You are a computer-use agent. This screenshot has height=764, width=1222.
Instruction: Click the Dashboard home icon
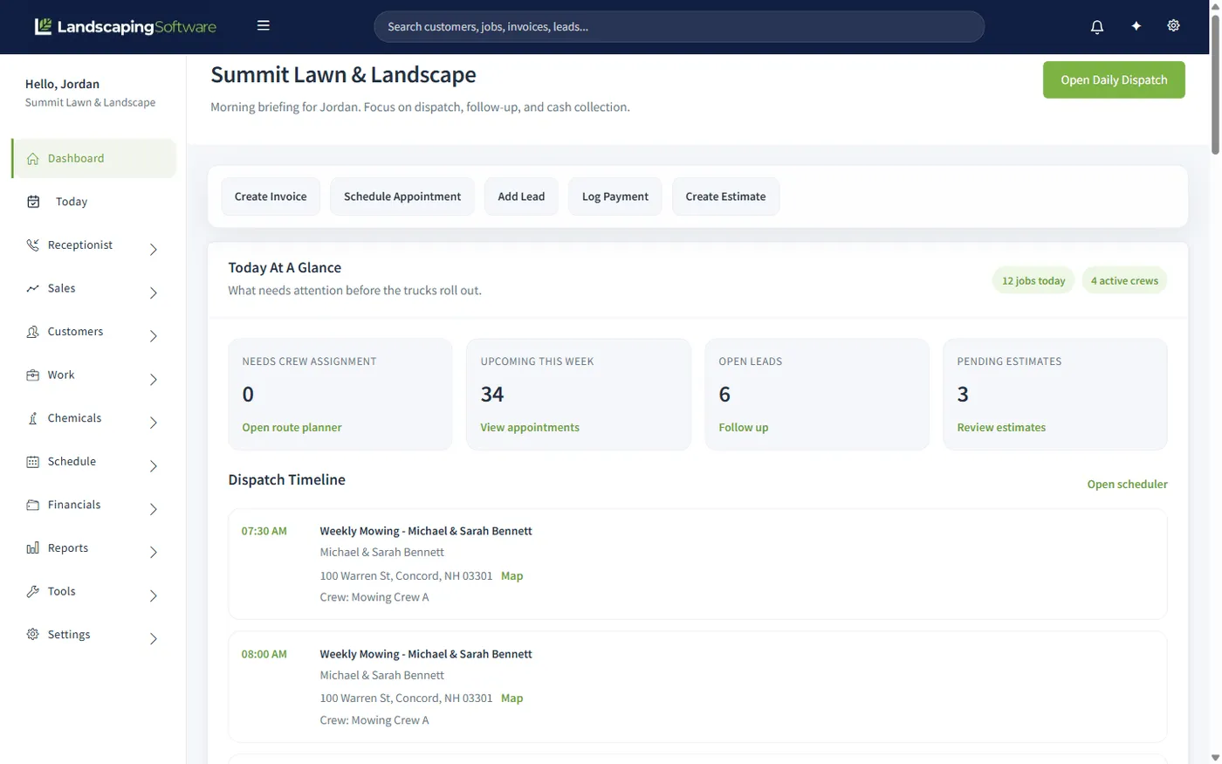[x=33, y=158]
